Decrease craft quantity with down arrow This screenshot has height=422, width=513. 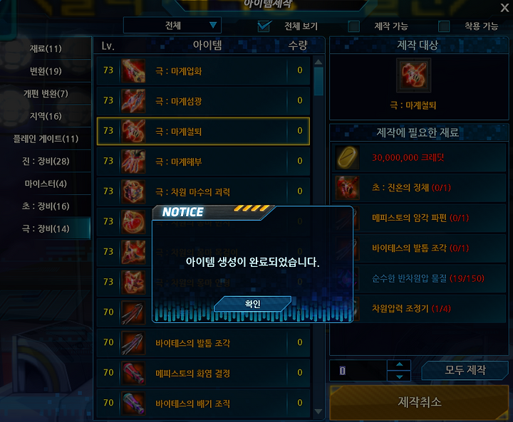[399, 376]
